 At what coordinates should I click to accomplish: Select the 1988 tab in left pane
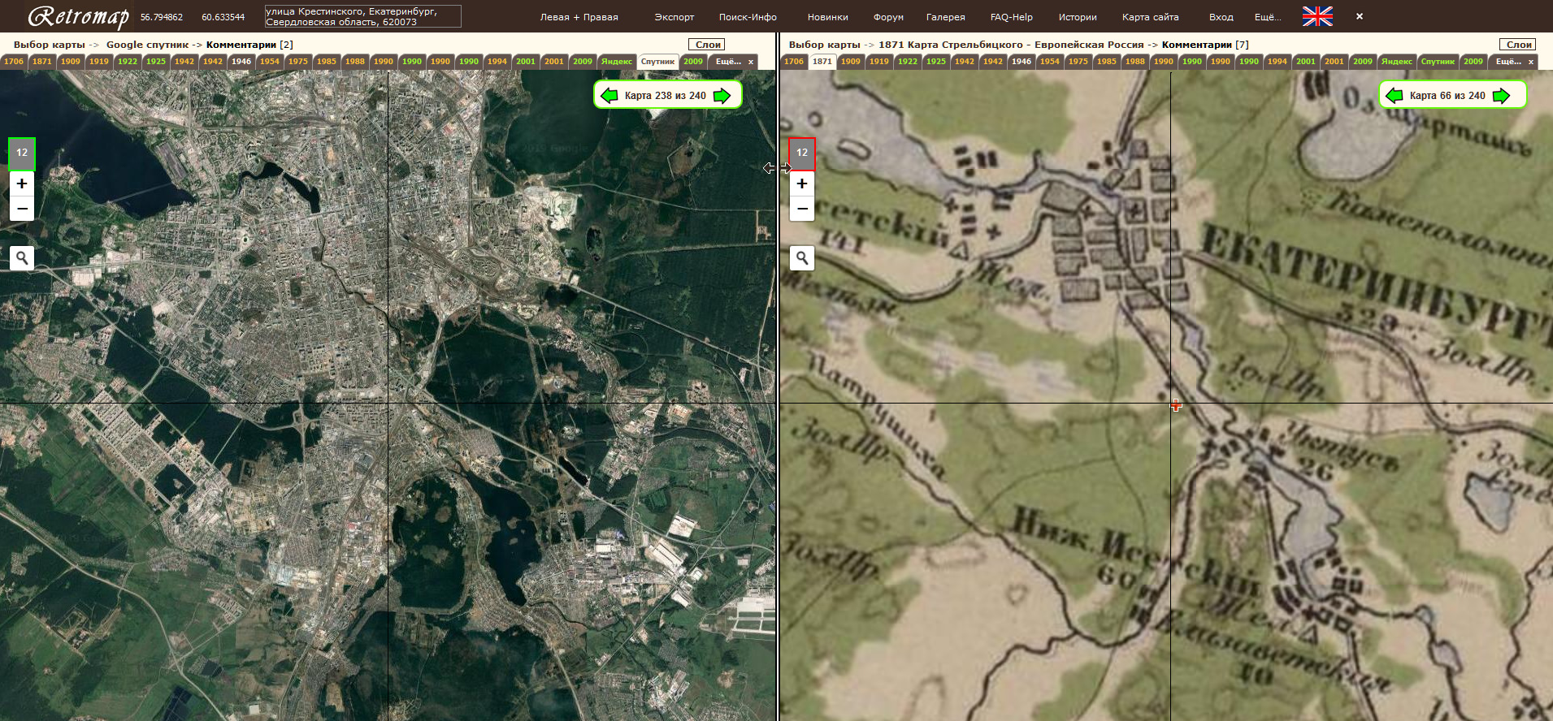click(355, 62)
